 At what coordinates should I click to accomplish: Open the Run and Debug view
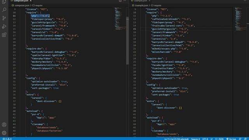click(x=4, y=26)
